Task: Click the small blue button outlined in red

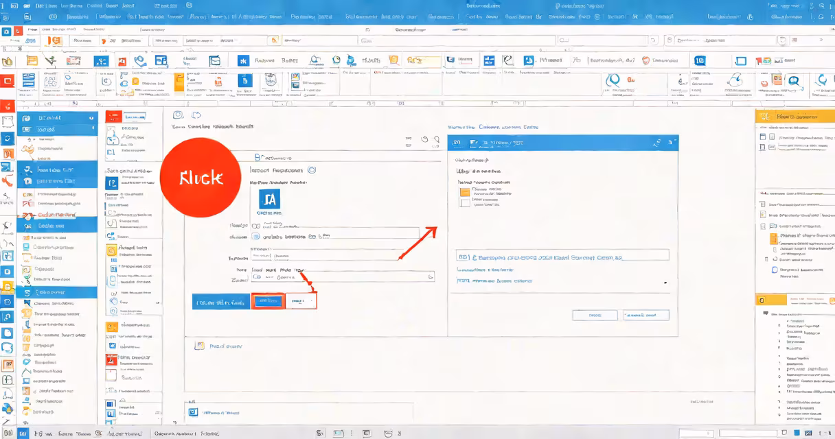Action: pos(268,301)
